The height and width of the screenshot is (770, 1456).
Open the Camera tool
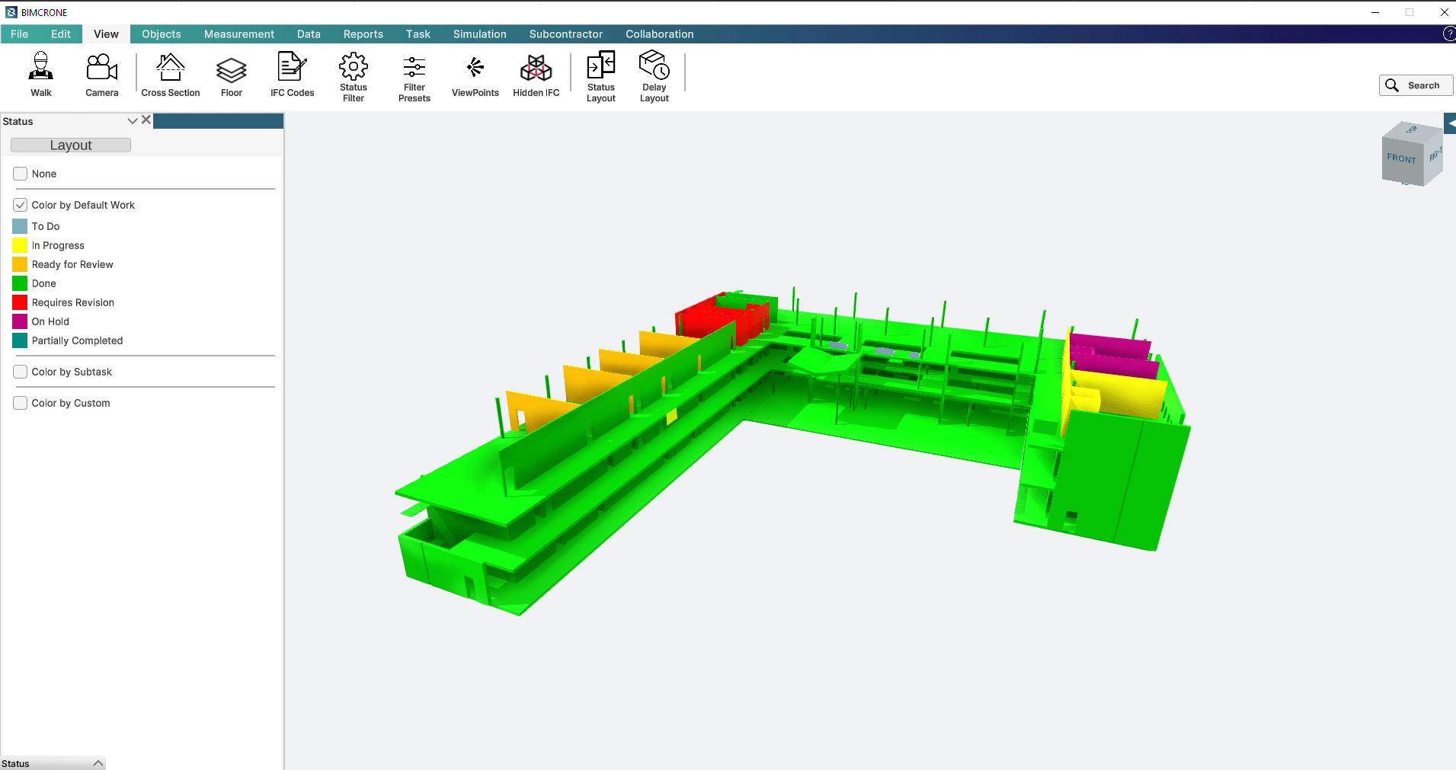pyautogui.click(x=101, y=75)
